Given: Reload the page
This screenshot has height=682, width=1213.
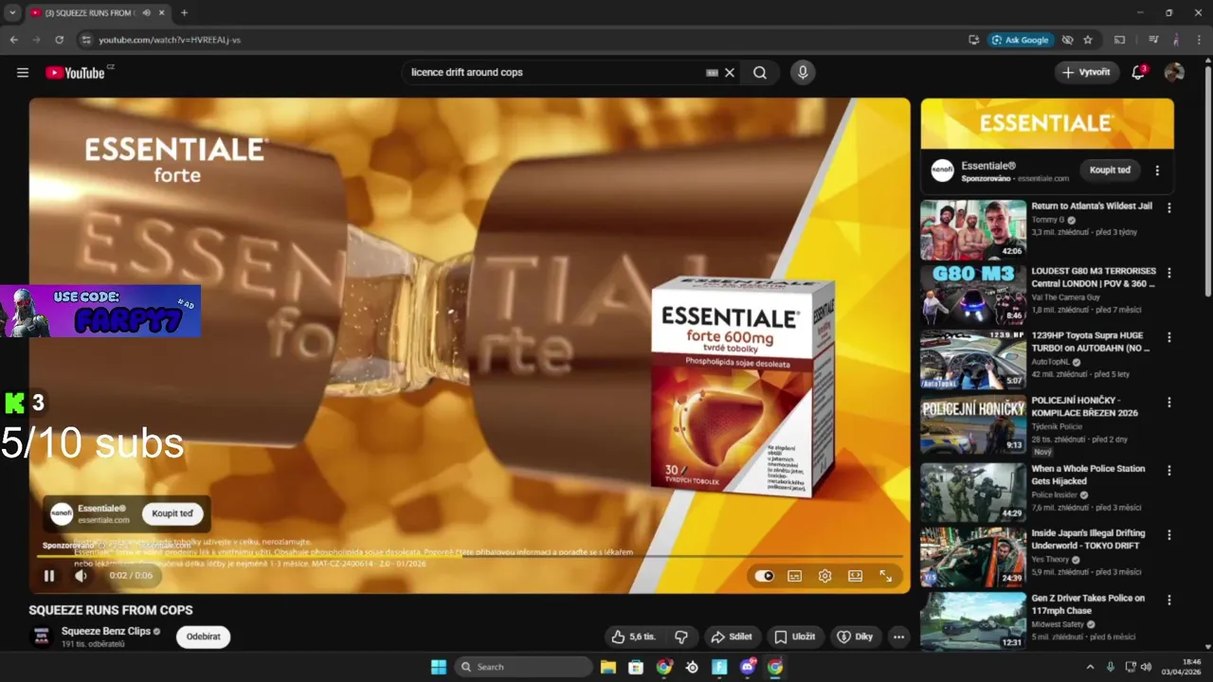Looking at the screenshot, I should pos(59,40).
